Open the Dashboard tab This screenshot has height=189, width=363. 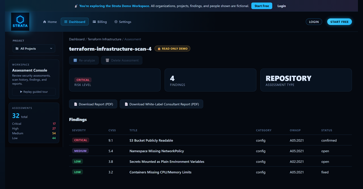click(x=75, y=22)
